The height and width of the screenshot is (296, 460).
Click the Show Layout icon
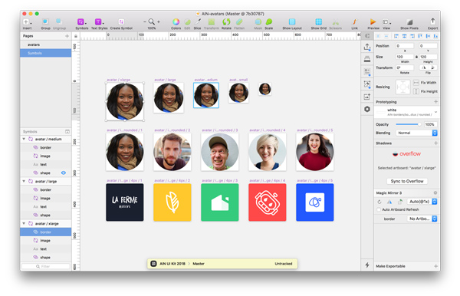(292, 22)
